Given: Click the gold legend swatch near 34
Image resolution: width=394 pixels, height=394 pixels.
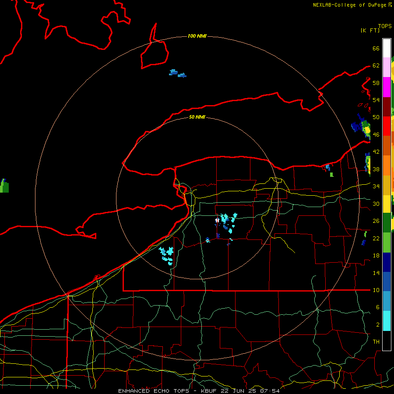Looking at the screenshot, I should (387, 185).
